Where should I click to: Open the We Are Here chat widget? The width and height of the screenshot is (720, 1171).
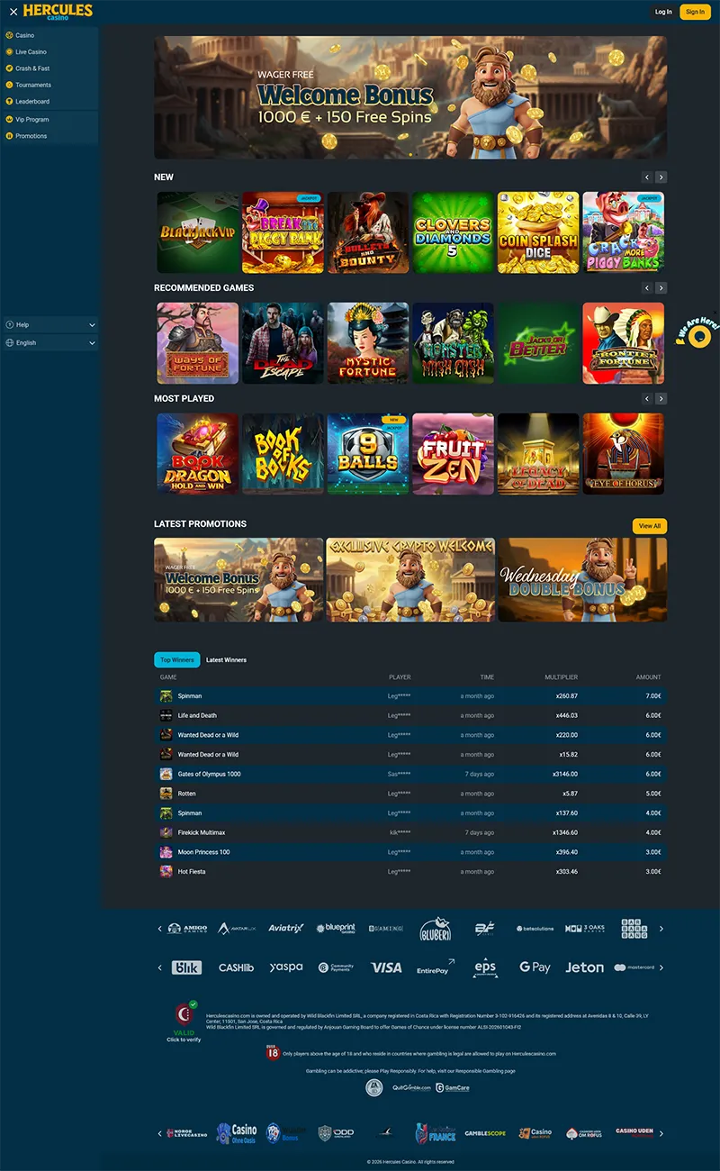699,333
